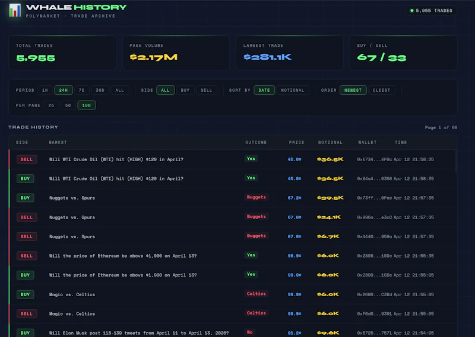The height and width of the screenshot is (337, 475).
Task: Click the green live status dot in the trades badge
Action: 411,11
